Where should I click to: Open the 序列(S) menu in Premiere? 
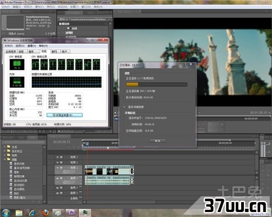pos(51,7)
